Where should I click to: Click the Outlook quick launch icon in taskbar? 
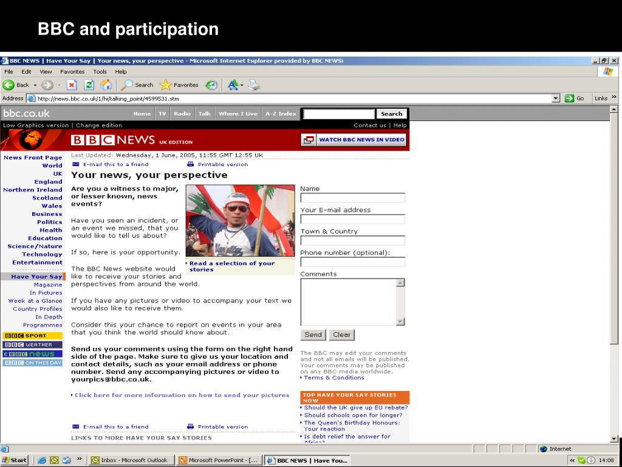[54, 460]
